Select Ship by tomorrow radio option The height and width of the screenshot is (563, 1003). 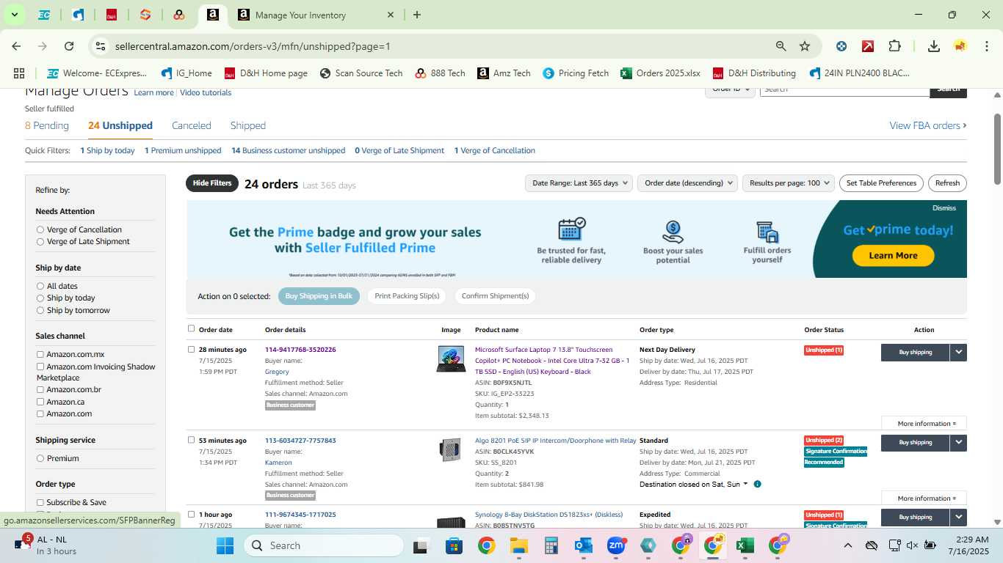tap(40, 310)
